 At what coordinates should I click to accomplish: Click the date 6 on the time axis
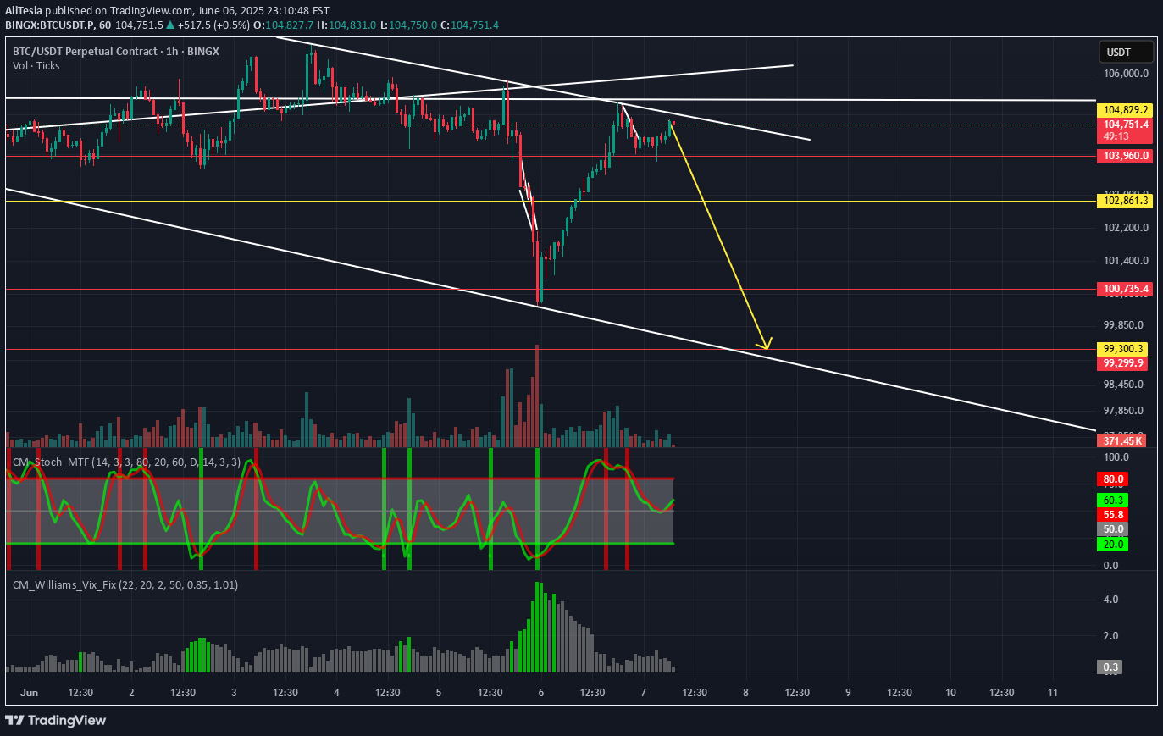(x=541, y=693)
